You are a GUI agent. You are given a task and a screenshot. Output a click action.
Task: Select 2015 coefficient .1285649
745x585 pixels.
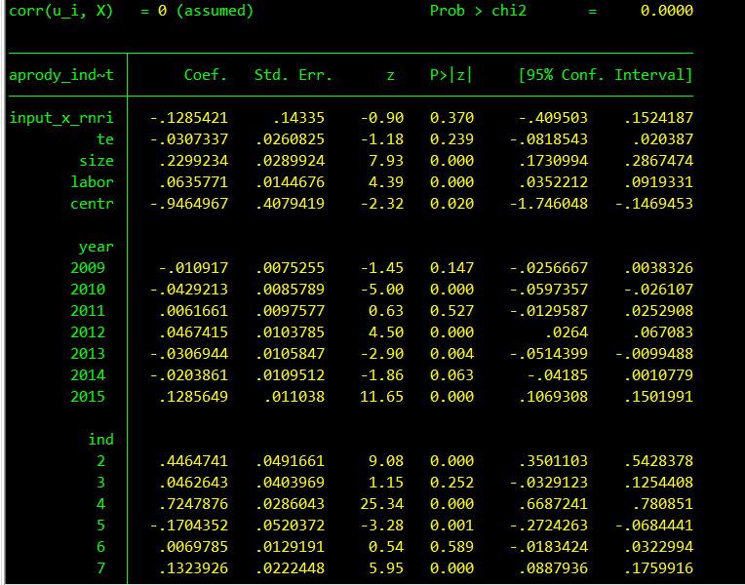tap(193, 396)
